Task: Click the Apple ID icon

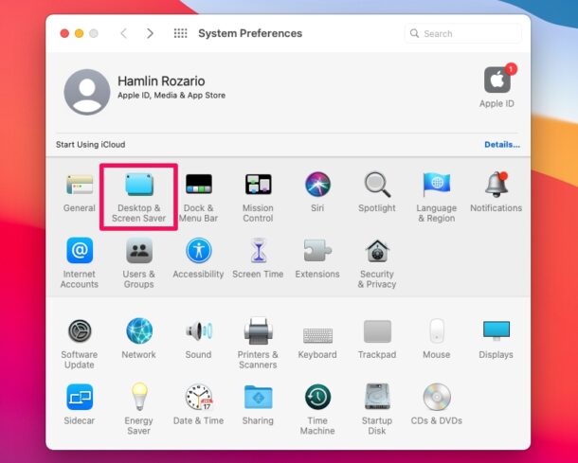Action: pos(497,81)
